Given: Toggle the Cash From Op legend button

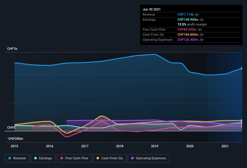Looking at the screenshot, I should pyautogui.click(x=110, y=158).
